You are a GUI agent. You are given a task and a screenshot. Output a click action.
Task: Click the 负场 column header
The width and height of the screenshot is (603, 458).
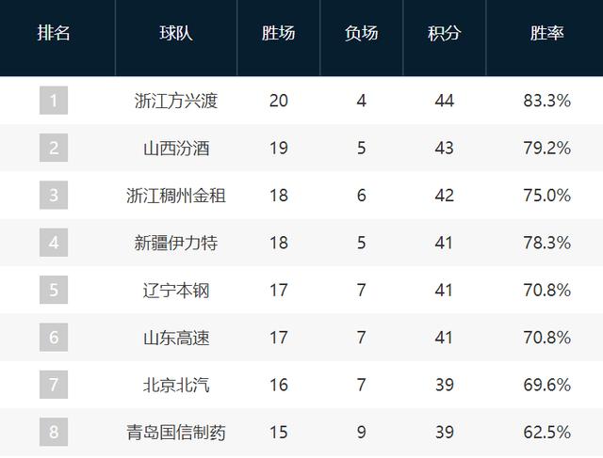[x=362, y=34]
